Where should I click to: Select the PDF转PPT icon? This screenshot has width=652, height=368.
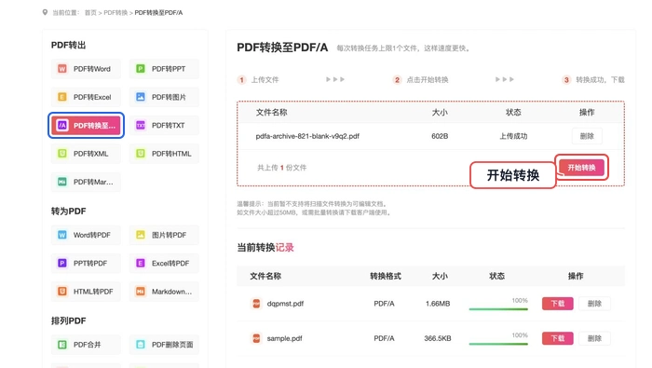pos(141,69)
